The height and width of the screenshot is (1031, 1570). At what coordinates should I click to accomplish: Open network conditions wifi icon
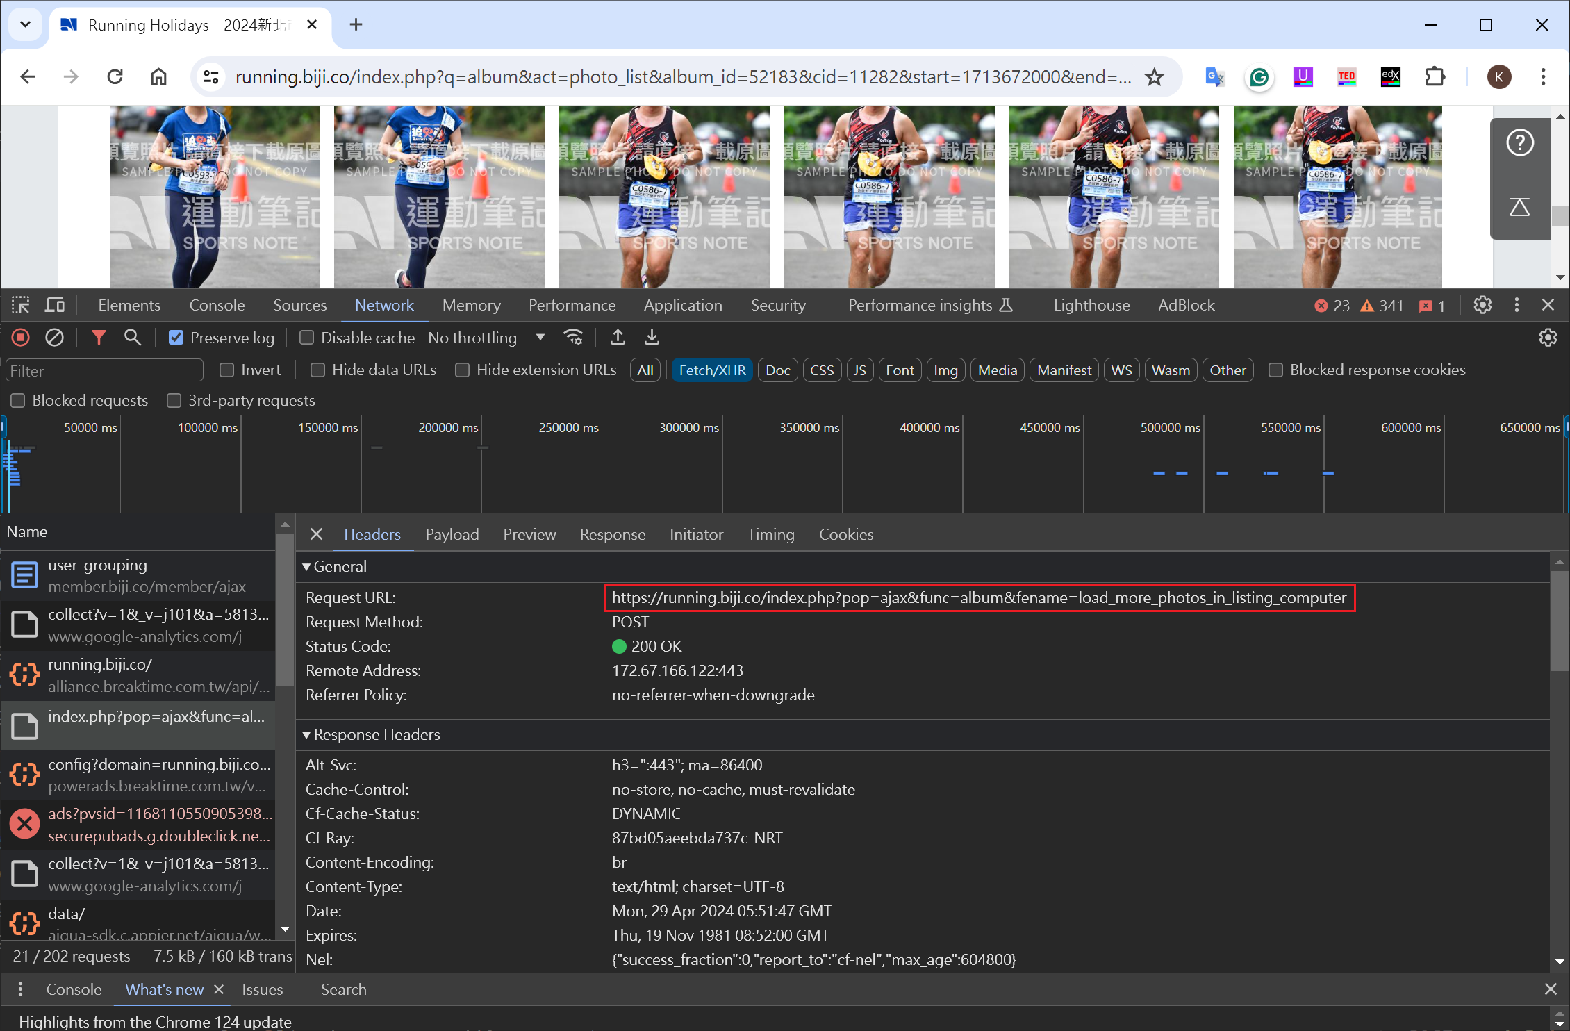pos(573,338)
